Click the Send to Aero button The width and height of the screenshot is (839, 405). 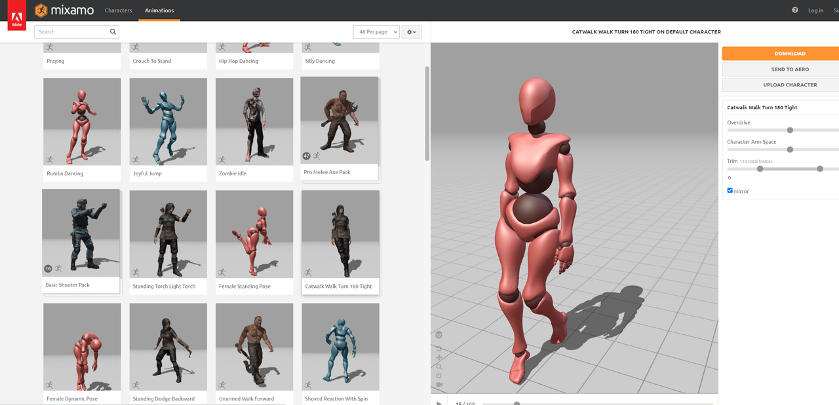[x=789, y=69]
